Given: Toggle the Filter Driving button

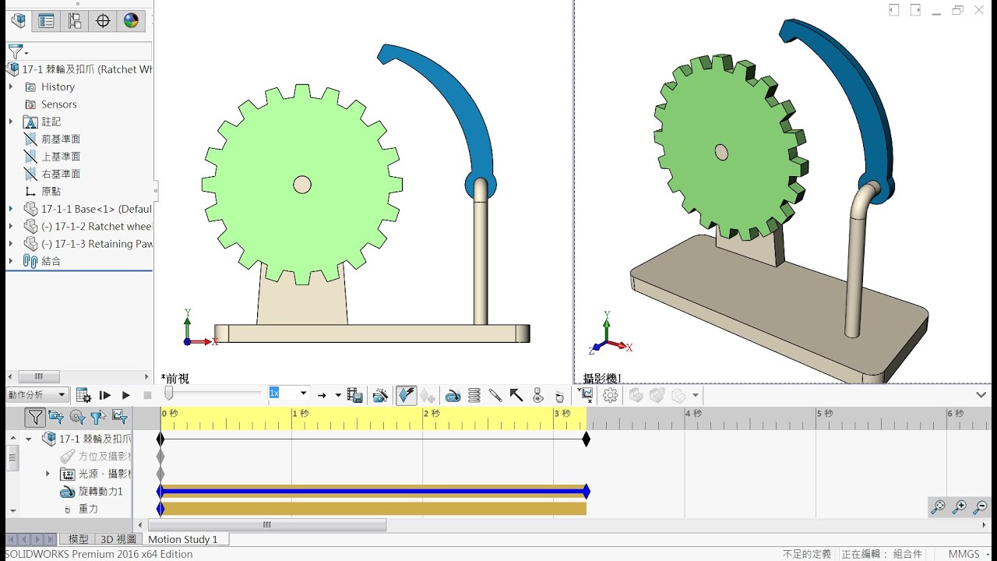Looking at the screenshot, I should tap(77, 418).
